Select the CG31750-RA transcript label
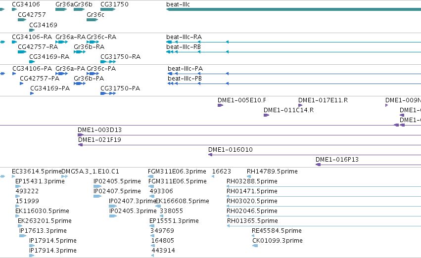421x258 pixels. tap(120, 56)
